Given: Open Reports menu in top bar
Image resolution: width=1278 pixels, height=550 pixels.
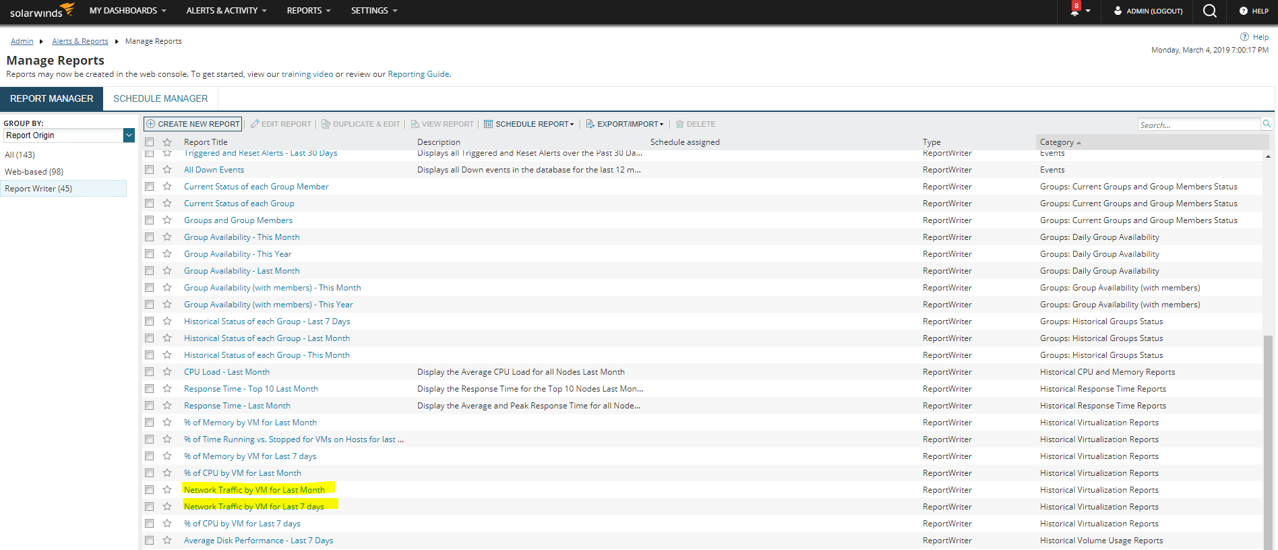Looking at the screenshot, I should [x=309, y=11].
